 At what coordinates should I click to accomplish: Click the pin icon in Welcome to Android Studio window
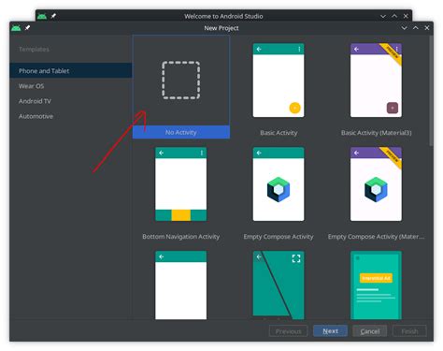click(x=53, y=16)
